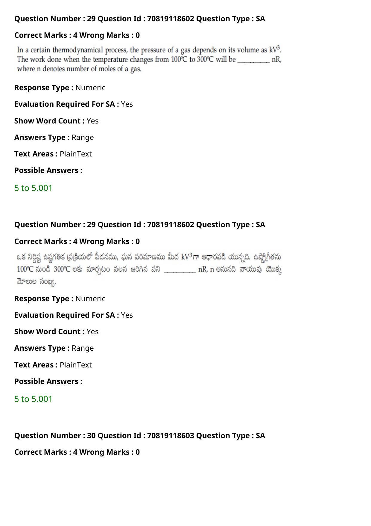Click the first Possible Answers label

(x=48, y=170)
